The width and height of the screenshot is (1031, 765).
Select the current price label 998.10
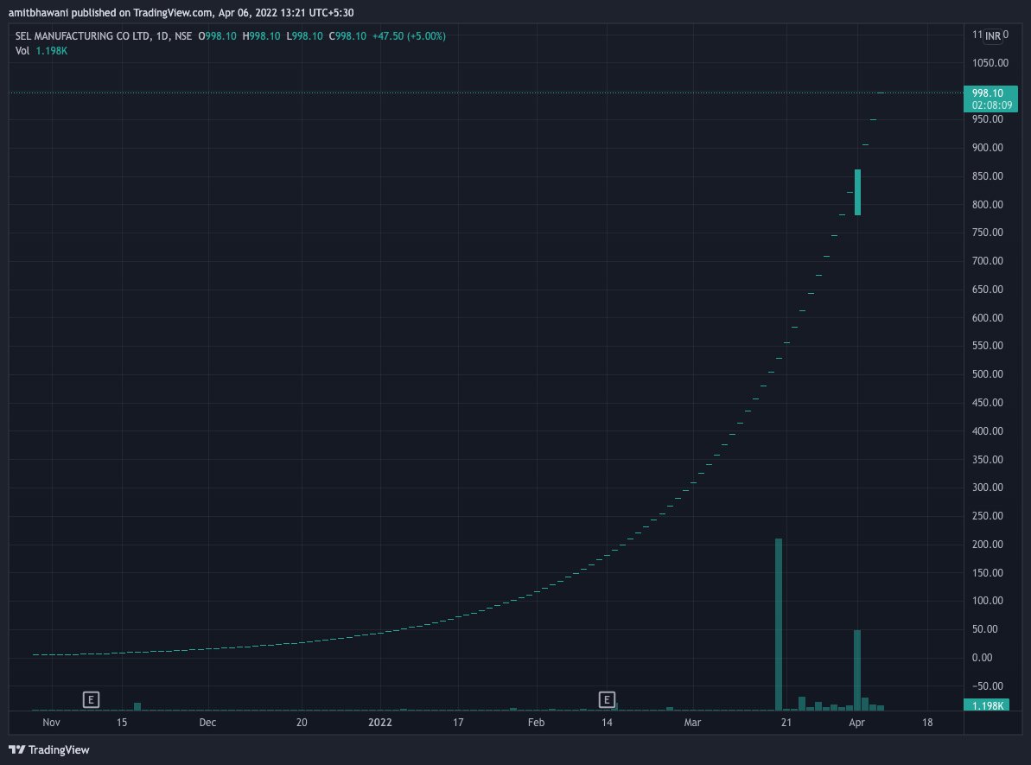tap(990, 99)
